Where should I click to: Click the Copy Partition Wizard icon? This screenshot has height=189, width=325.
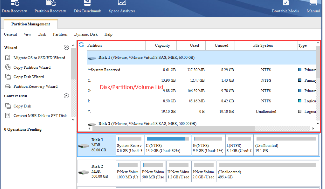8,67
